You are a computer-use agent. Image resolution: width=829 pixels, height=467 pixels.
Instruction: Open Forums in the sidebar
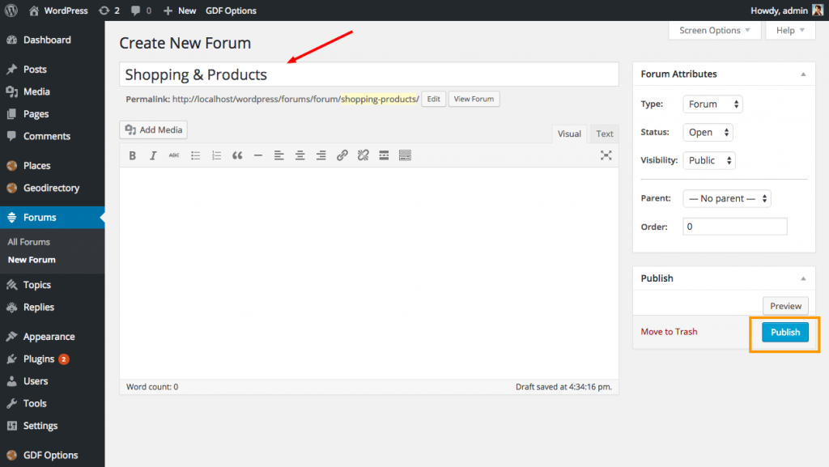[53, 217]
